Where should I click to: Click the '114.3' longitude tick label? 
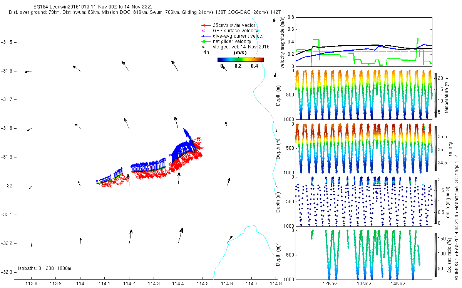pyautogui.click(x=154, y=284)
